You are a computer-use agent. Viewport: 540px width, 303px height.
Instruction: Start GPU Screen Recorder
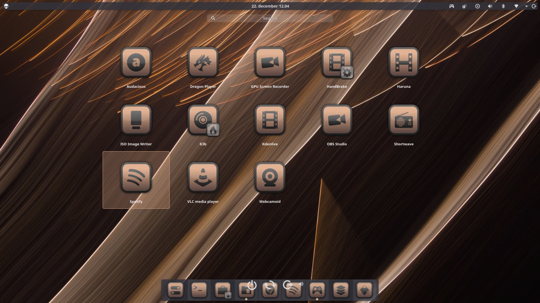(270, 62)
